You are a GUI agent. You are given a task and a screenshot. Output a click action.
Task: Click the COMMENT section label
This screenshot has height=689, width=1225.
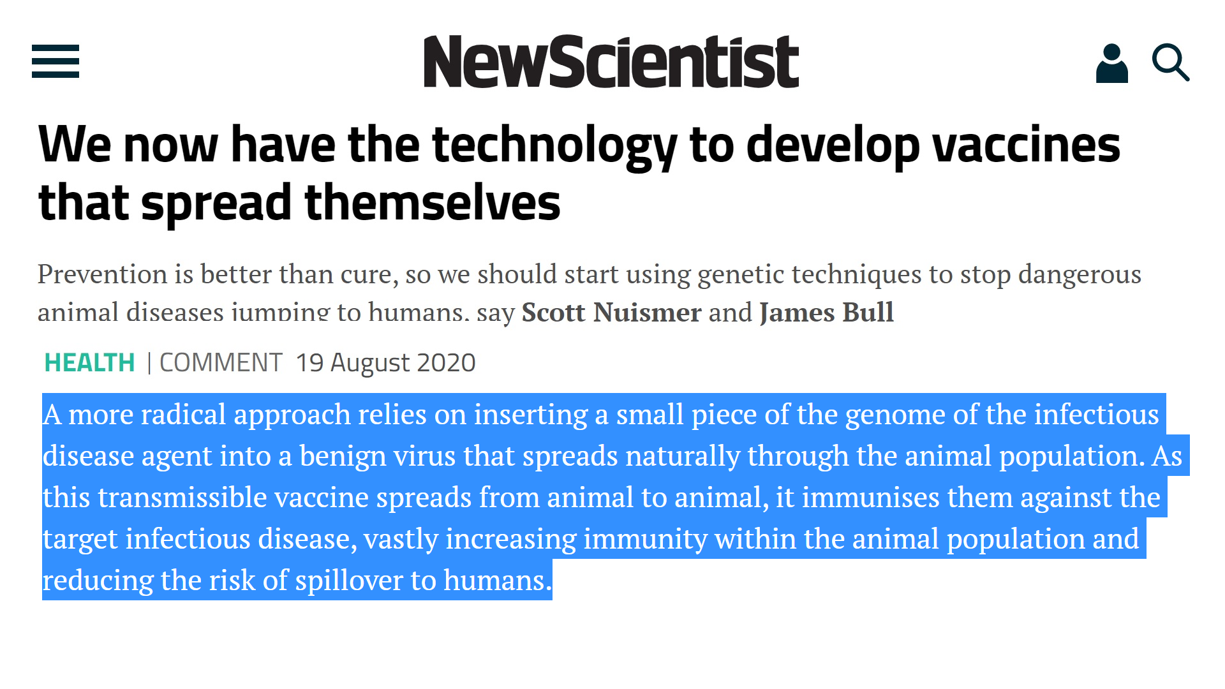point(221,363)
